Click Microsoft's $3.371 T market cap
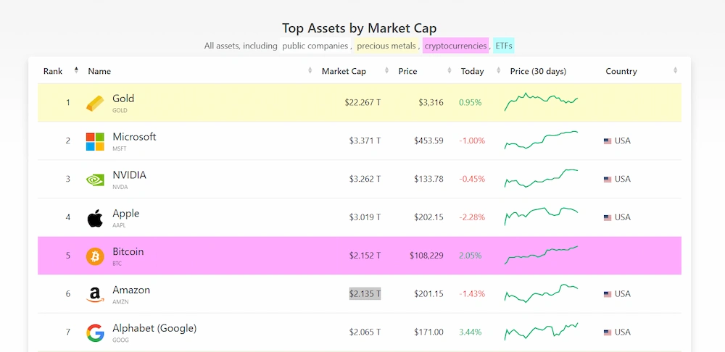This screenshot has width=725, height=352. point(365,141)
